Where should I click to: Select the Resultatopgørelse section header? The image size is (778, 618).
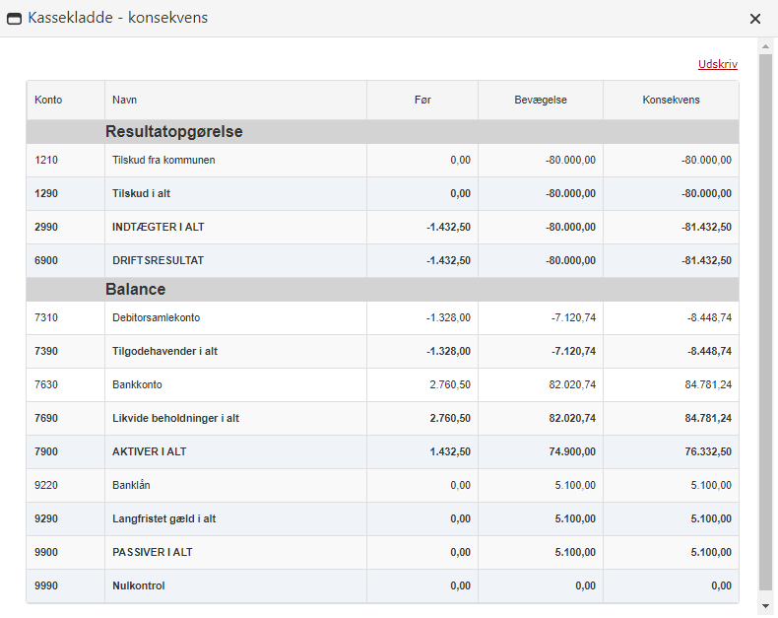[174, 132]
